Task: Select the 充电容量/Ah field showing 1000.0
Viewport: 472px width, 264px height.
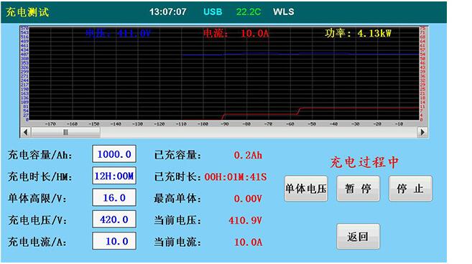Action: click(114, 154)
